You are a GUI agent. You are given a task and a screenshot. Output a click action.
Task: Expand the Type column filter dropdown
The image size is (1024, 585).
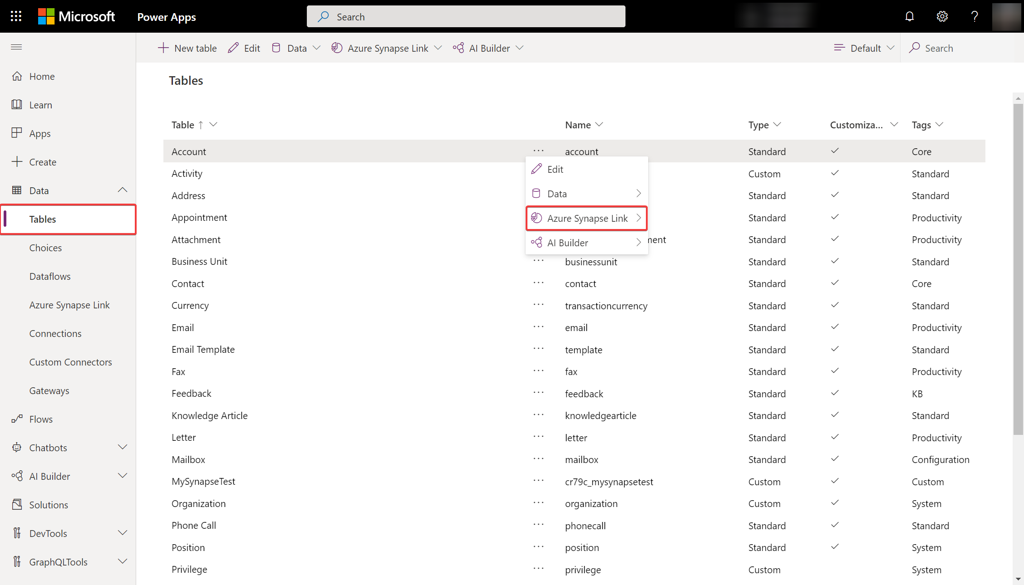tap(778, 125)
